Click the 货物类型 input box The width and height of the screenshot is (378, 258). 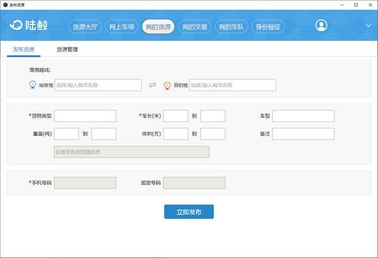(85, 116)
